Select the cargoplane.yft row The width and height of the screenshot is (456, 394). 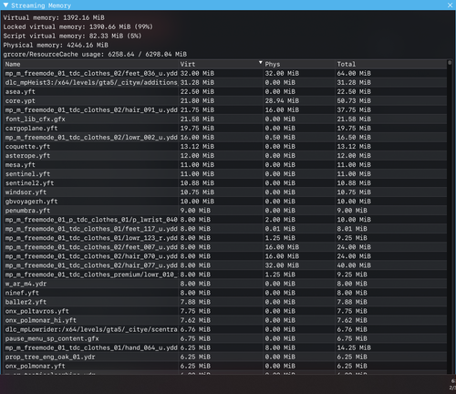tap(225, 128)
